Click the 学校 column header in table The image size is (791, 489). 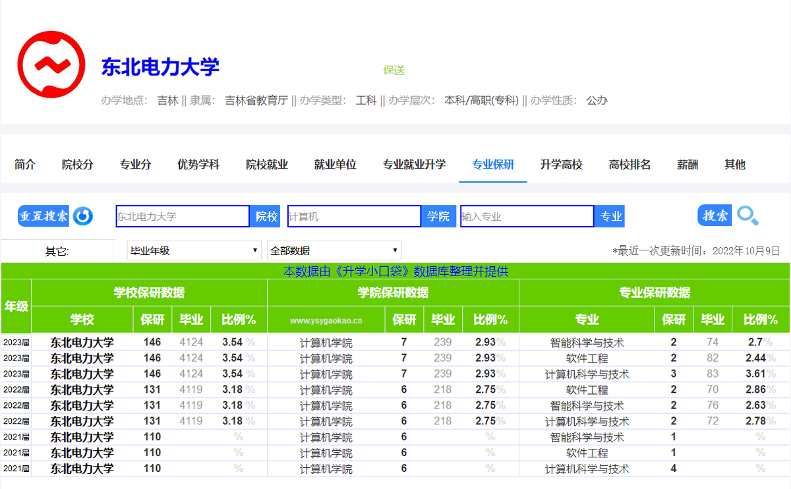pos(82,320)
